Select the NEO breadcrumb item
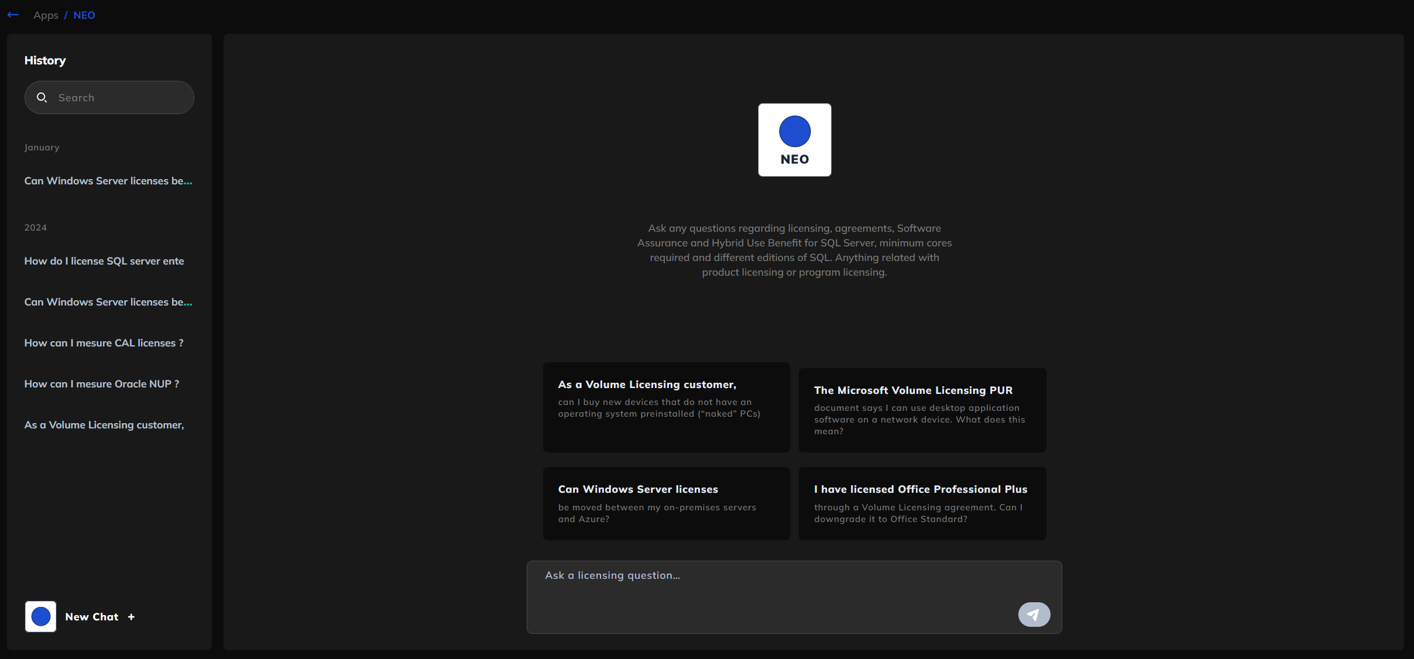 pos(84,15)
